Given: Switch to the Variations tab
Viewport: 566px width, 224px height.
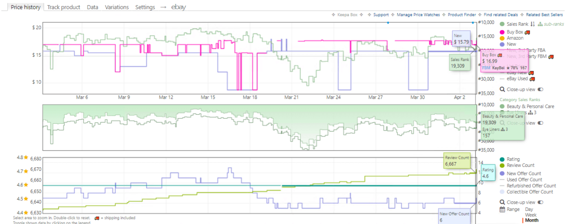Looking at the screenshot, I should point(117,7).
